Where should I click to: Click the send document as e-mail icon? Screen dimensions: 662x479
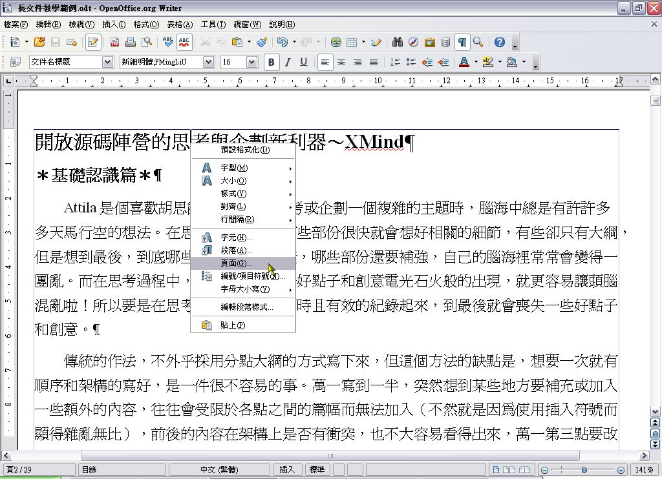coord(71,42)
